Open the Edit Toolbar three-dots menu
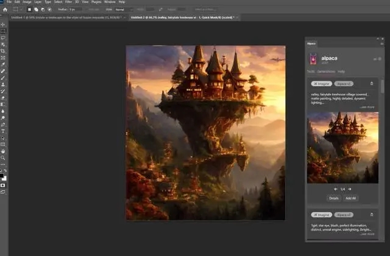This screenshot has height=256, width=390. tap(2, 164)
